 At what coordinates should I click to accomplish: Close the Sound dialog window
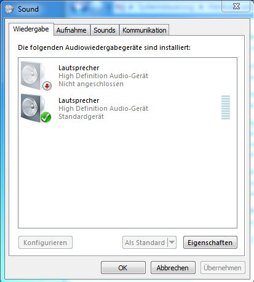[x=236, y=6]
